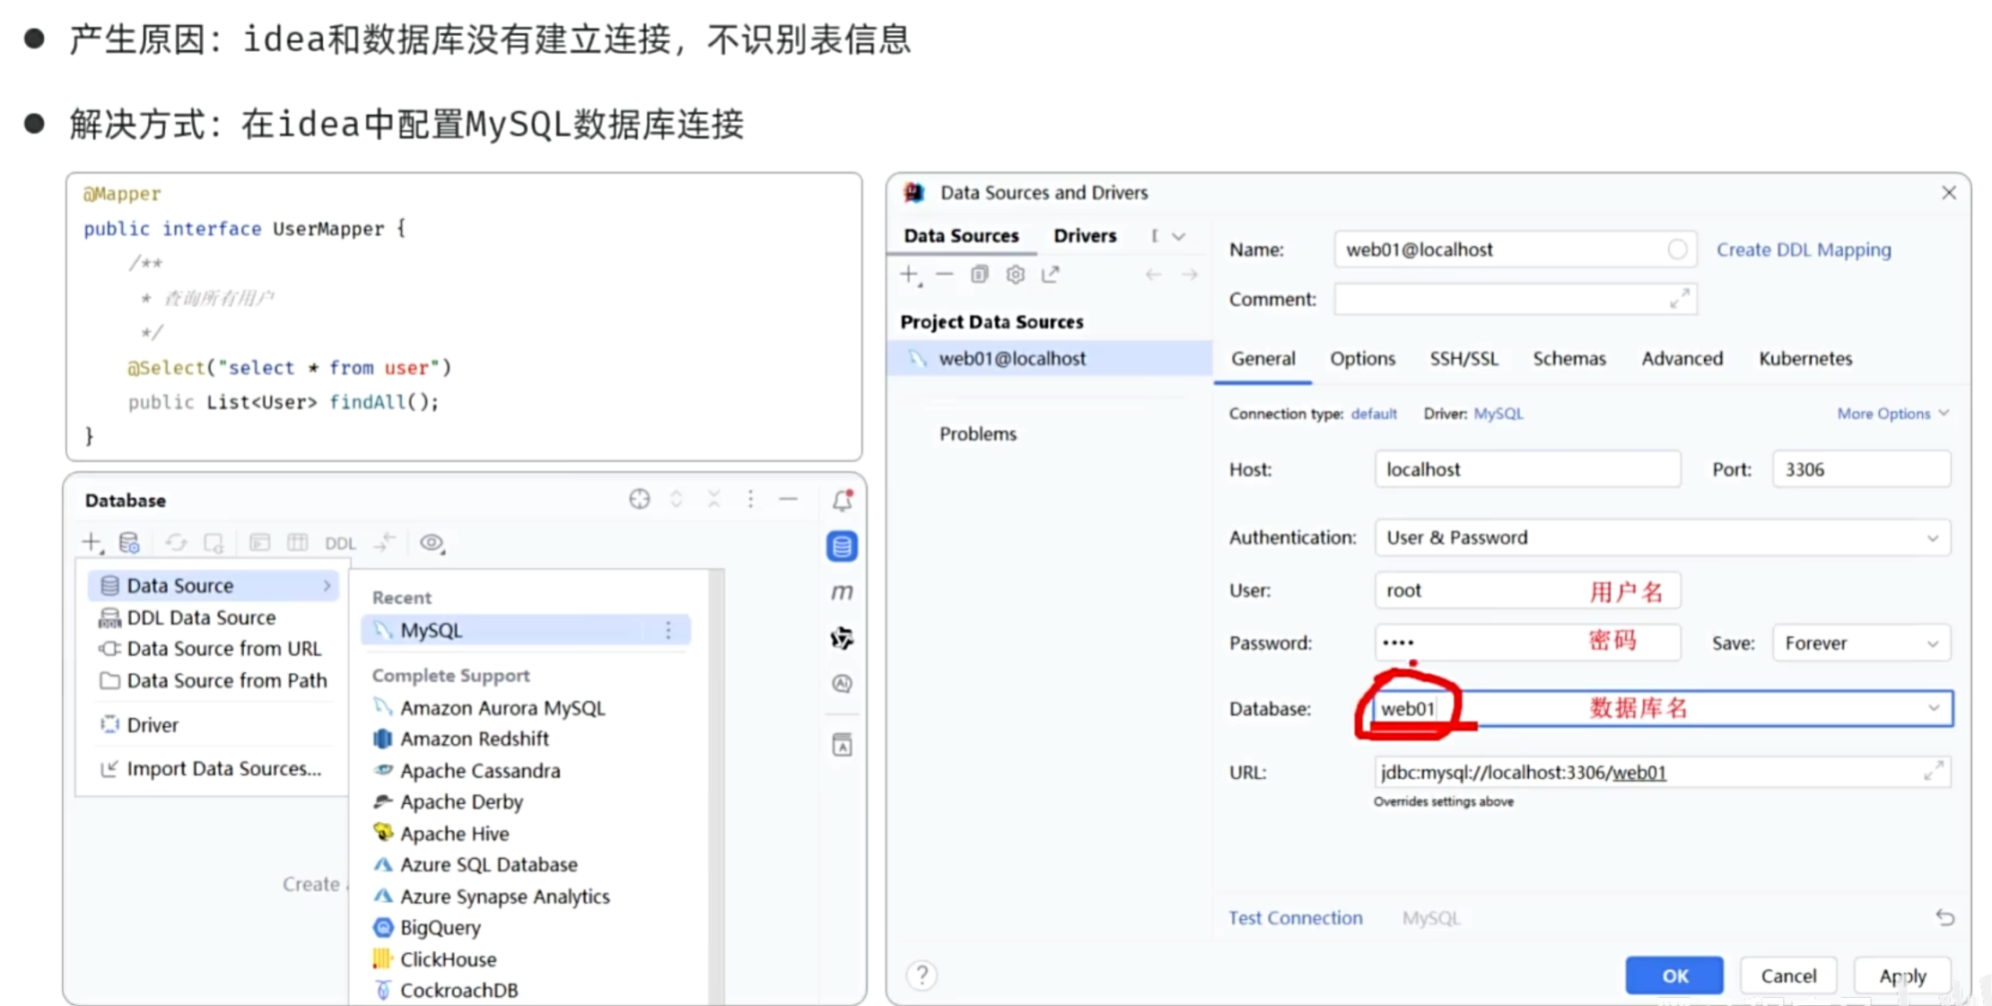Click the database tool window icon in sidebar
Screen dimensions: 1992x1006
pos(841,546)
